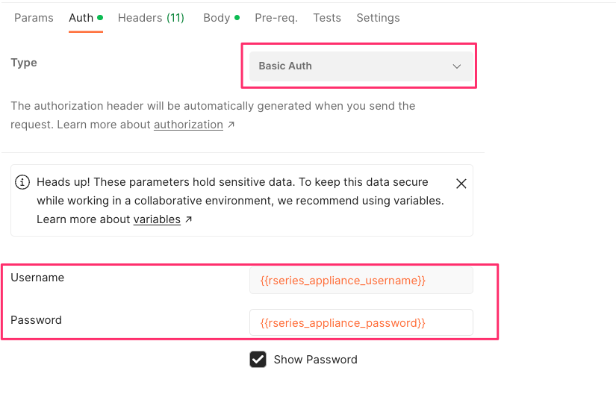Screen dimensions: 616x397
Task: Open the Pre-req. tab
Action: pyautogui.click(x=276, y=18)
